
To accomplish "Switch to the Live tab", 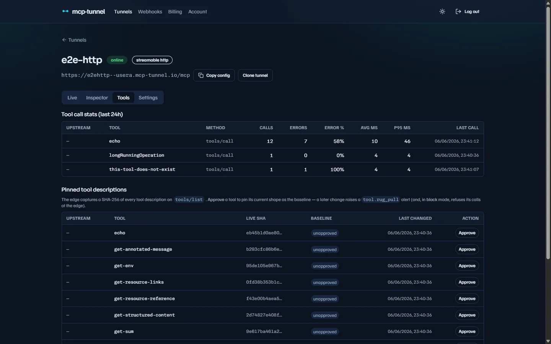I will tap(72, 97).
